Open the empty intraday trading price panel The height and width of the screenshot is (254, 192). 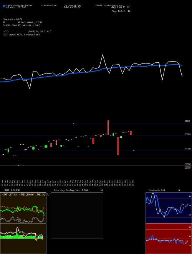[77, 216]
